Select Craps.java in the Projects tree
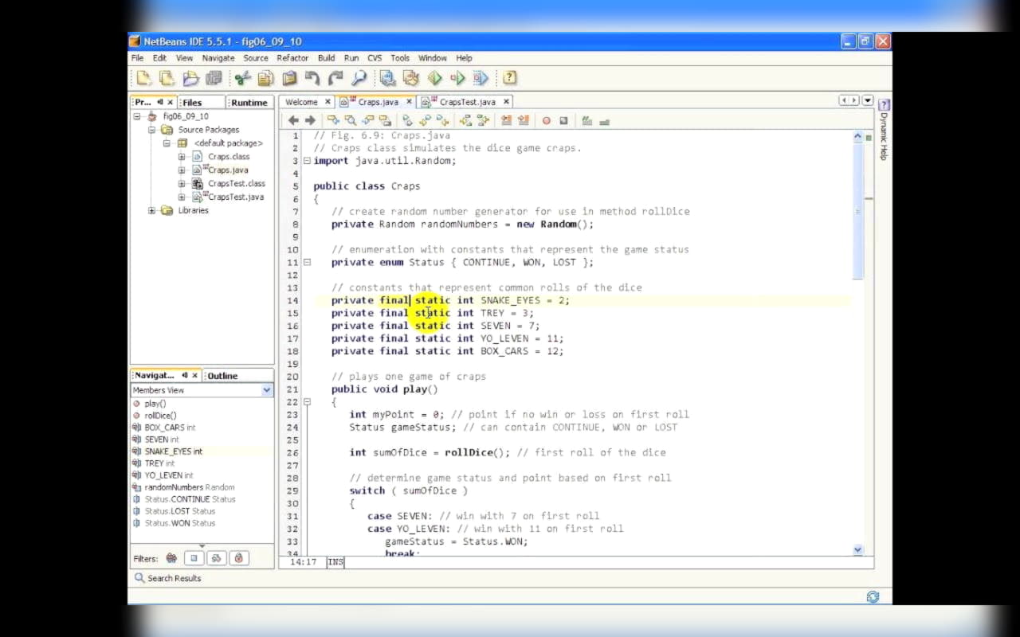 pyautogui.click(x=228, y=170)
